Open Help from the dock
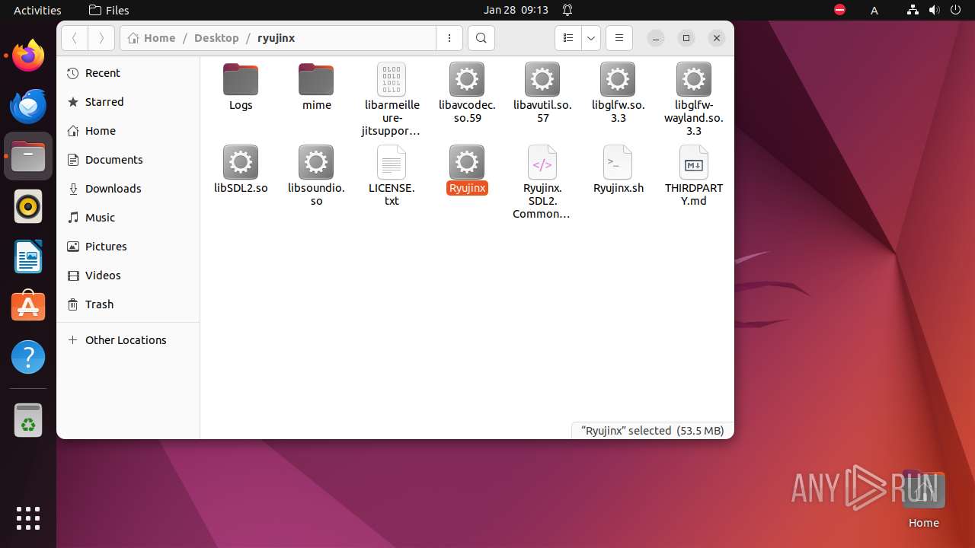Image resolution: width=975 pixels, height=548 pixels. 28,357
